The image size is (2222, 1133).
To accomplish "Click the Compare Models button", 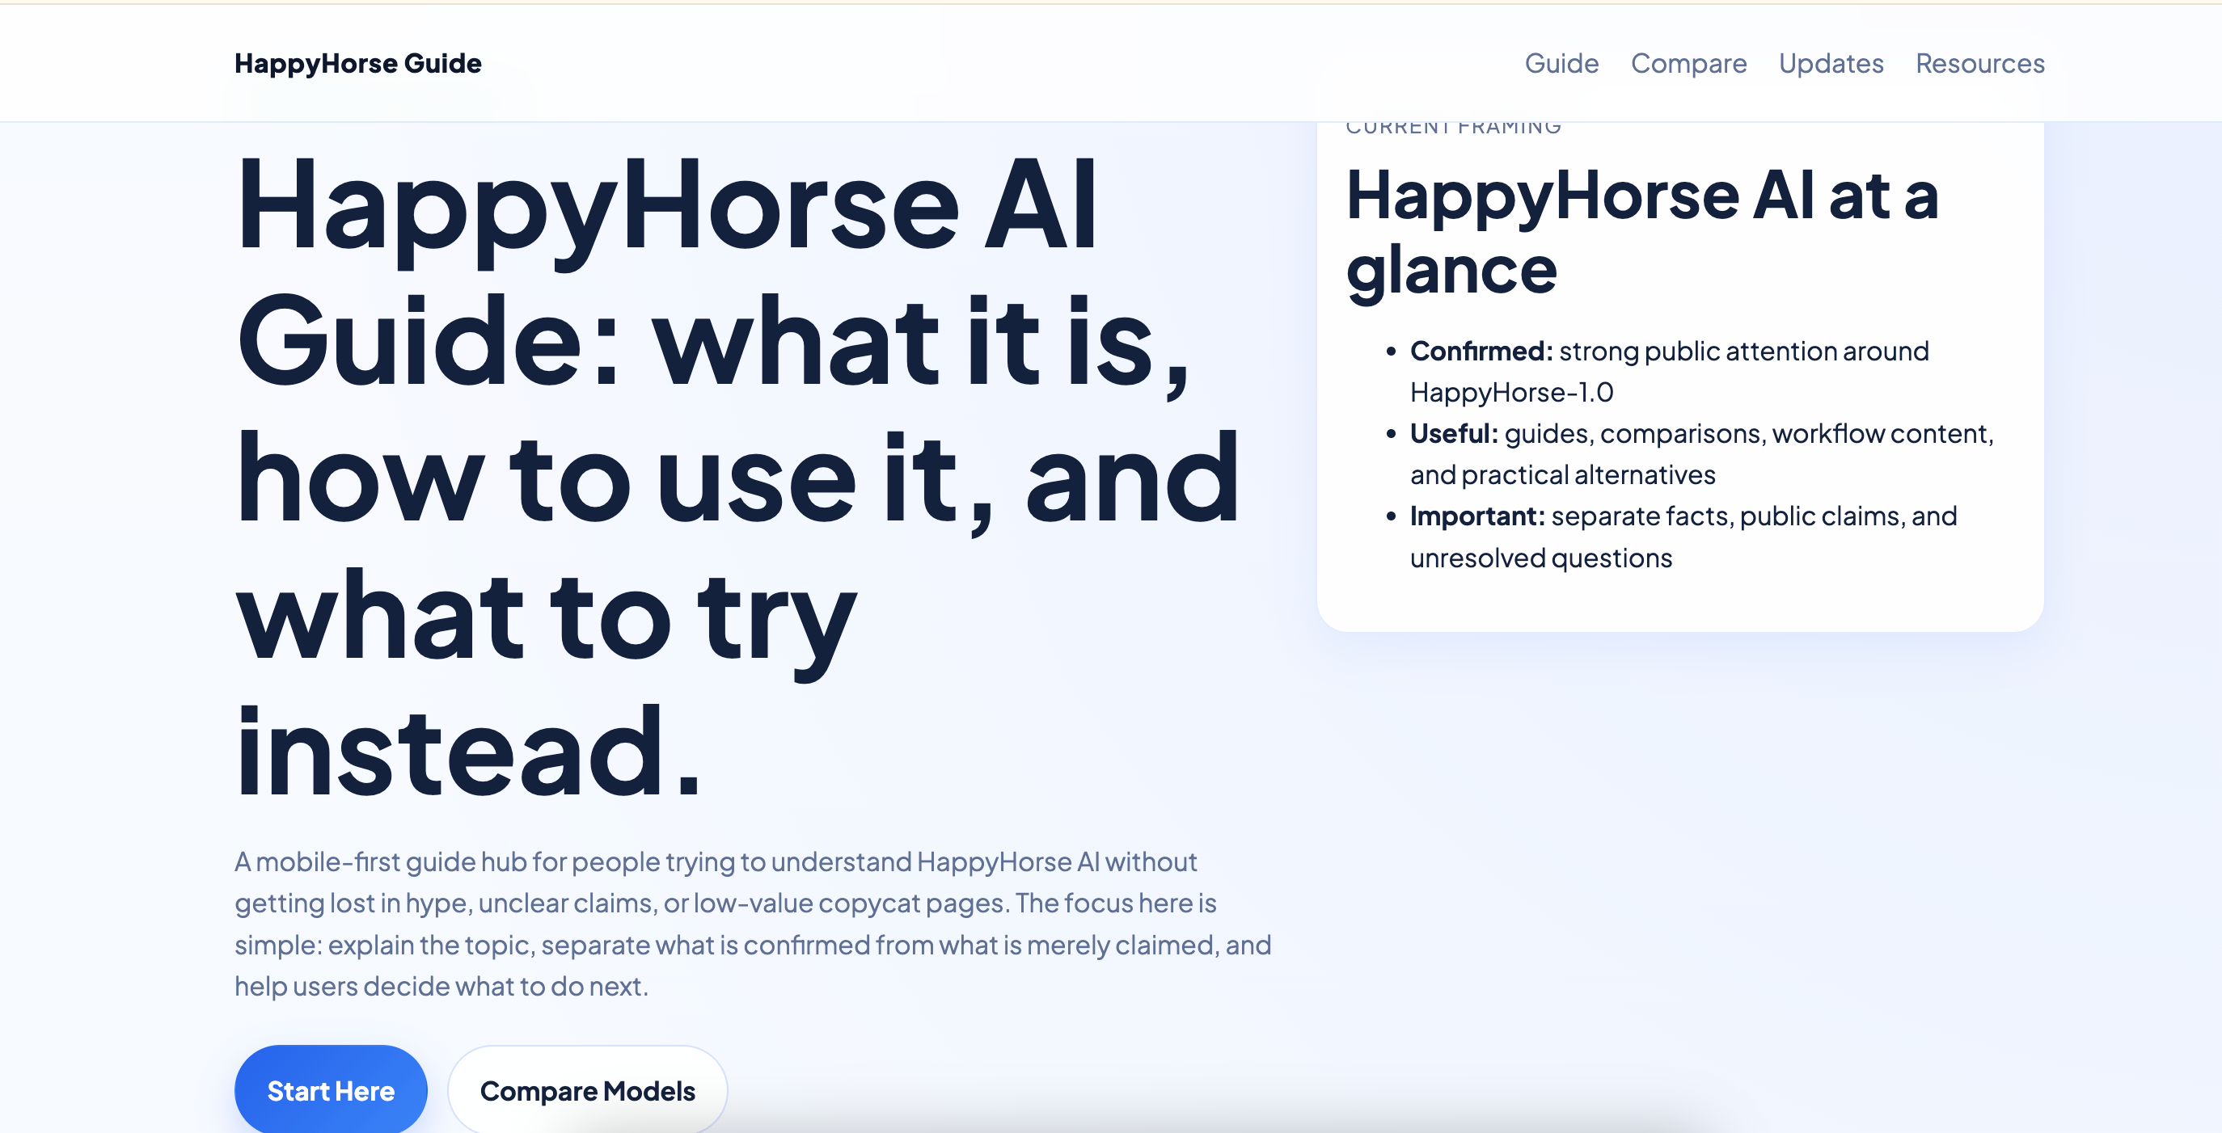I will point(586,1090).
